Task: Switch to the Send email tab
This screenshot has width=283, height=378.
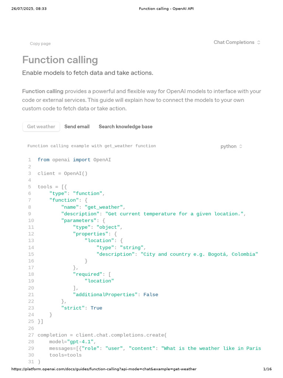Action: pyautogui.click(x=77, y=127)
